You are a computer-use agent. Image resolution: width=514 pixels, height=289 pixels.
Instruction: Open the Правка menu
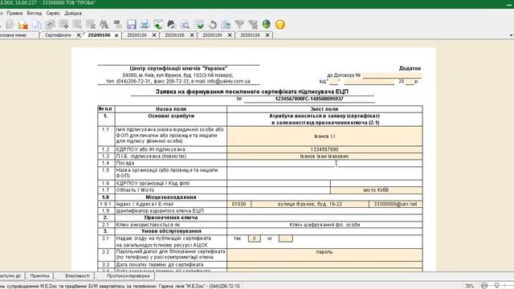[14, 13]
